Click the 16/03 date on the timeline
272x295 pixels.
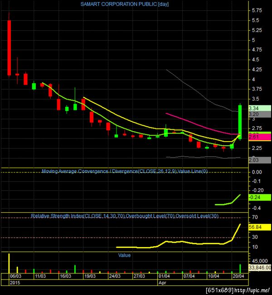(x=65, y=276)
